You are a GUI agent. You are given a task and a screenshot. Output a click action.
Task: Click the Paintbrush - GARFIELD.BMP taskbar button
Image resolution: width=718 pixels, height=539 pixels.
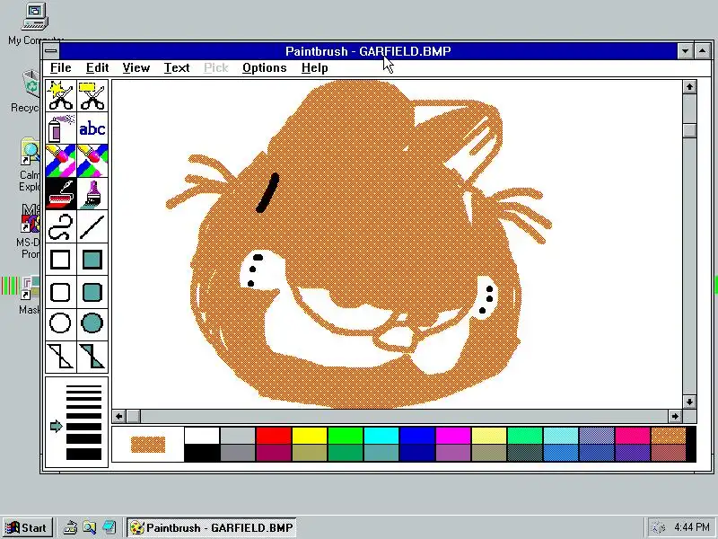pyautogui.click(x=212, y=527)
